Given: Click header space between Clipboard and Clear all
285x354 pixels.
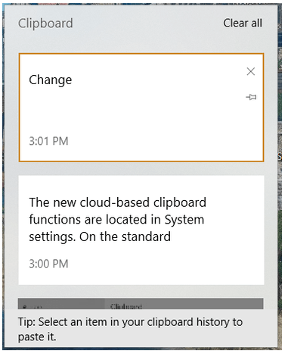Looking at the screenshot, I should [x=148, y=23].
